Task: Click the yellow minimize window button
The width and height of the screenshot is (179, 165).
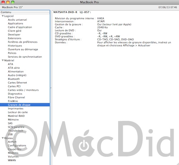Action: (8, 2)
